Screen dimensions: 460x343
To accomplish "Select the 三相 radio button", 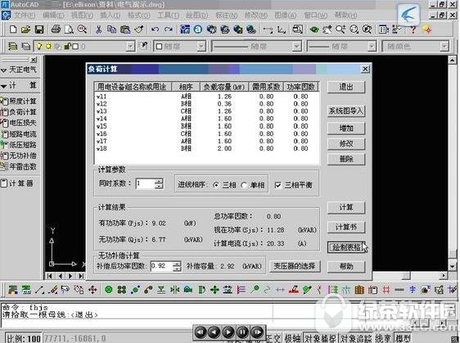I will pos(216,185).
